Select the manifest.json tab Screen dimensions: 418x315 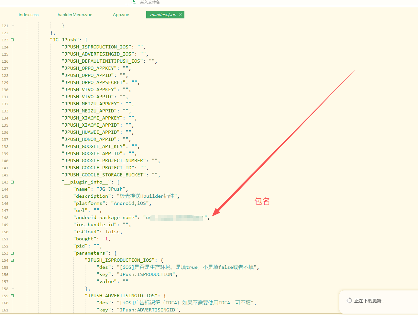click(x=163, y=15)
